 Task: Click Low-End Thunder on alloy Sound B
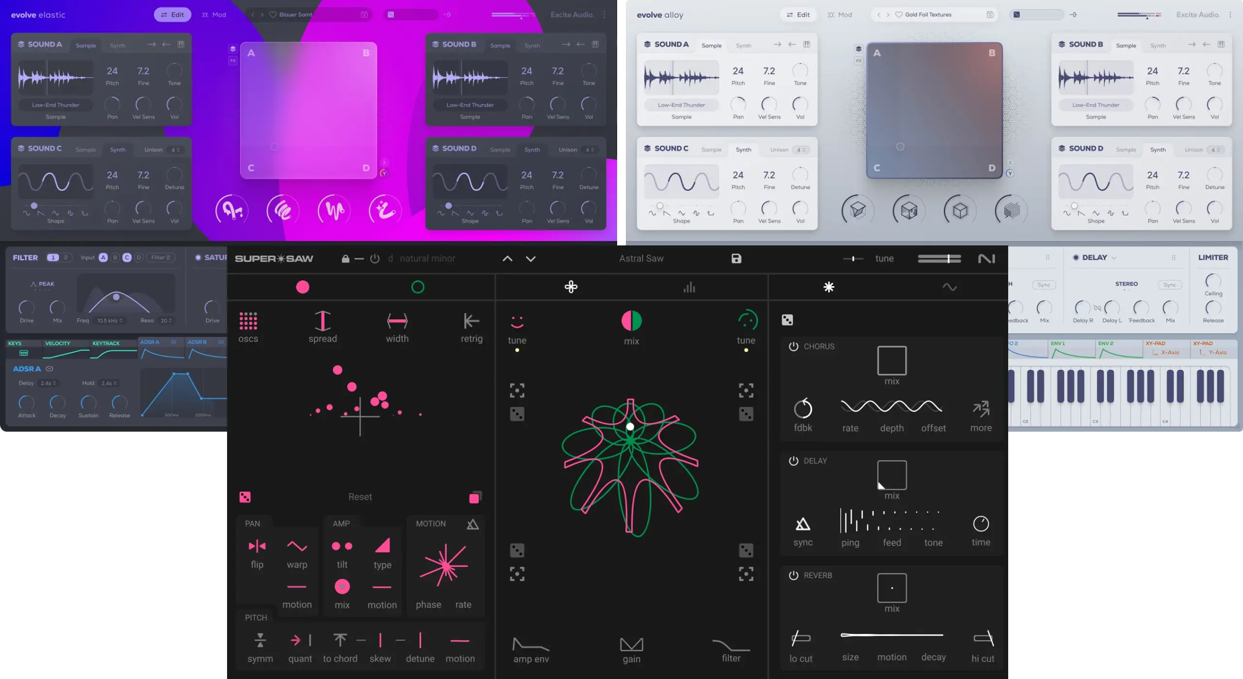(x=1096, y=105)
